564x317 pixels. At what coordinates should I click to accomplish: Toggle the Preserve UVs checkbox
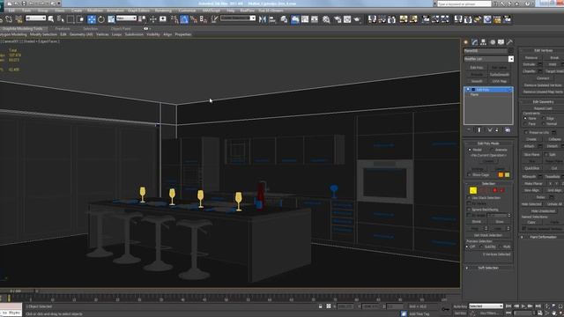coord(526,132)
